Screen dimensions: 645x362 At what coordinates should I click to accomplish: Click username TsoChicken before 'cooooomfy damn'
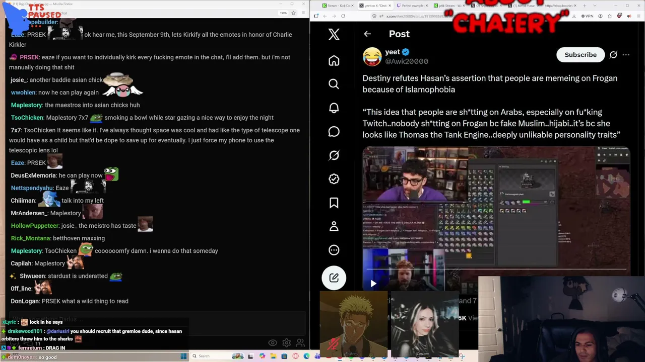coord(60,251)
